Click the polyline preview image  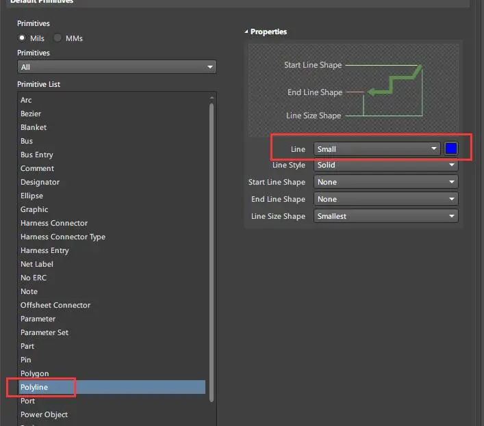point(353,90)
